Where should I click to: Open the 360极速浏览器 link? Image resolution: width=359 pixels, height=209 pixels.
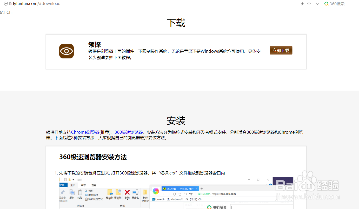click(x=129, y=132)
